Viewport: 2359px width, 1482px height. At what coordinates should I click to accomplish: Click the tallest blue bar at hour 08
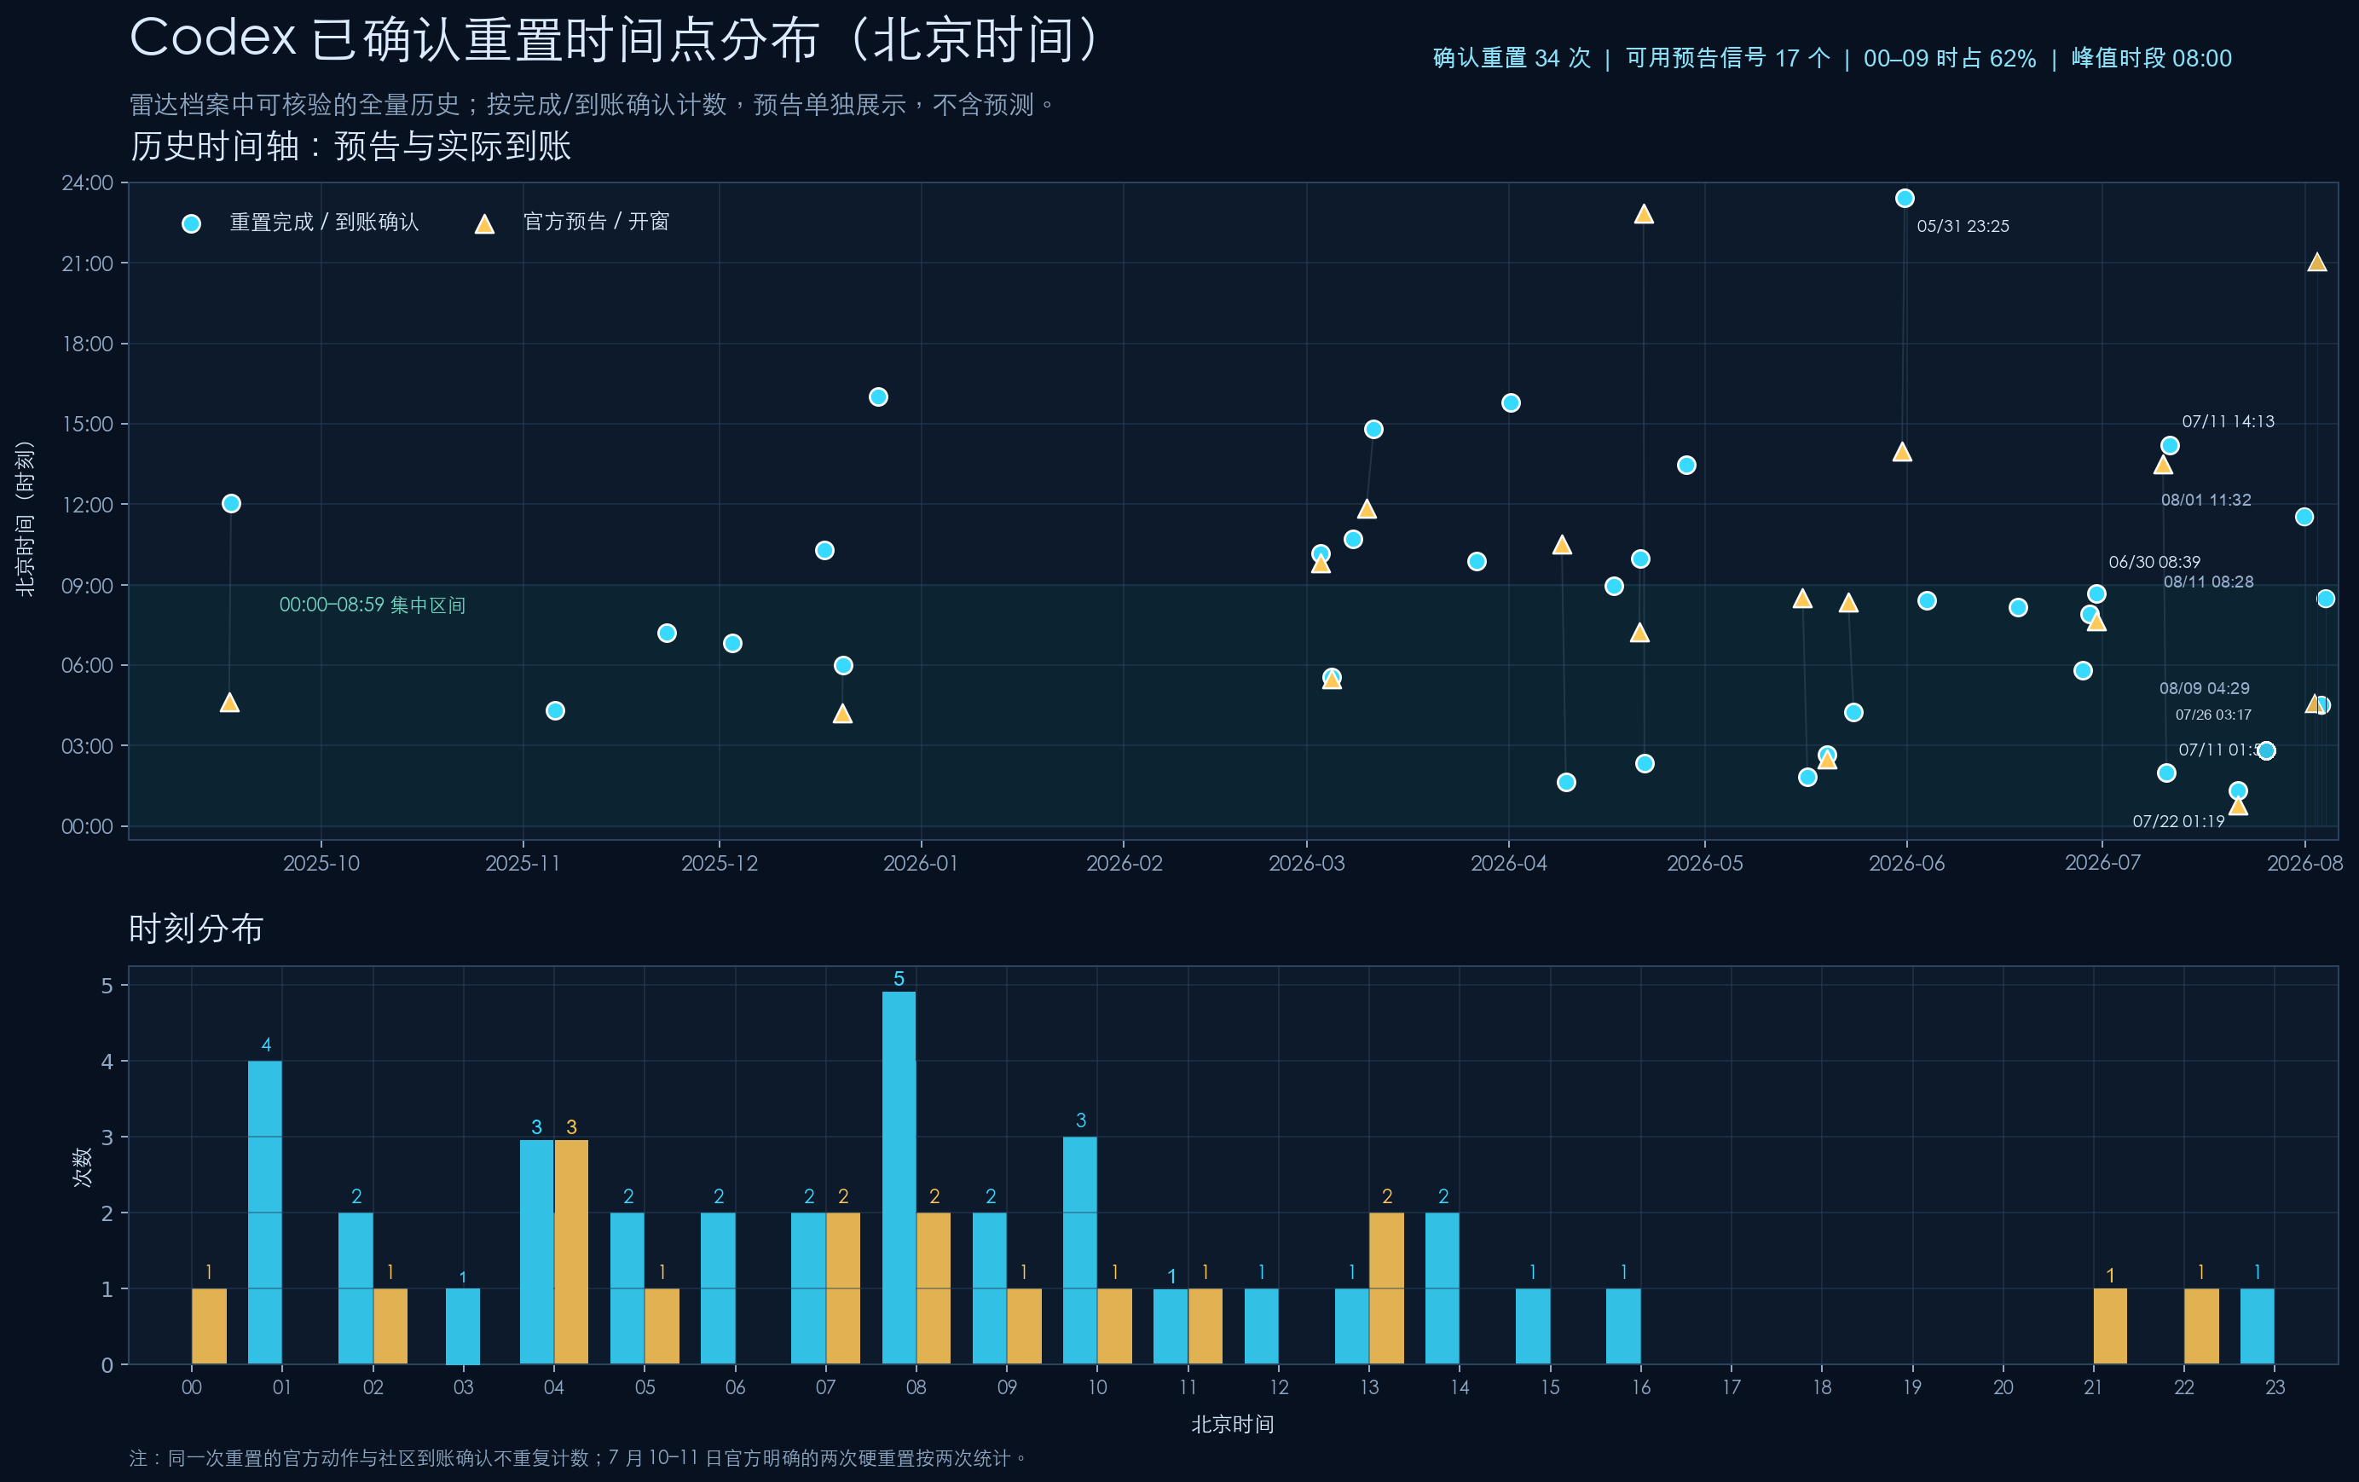(x=899, y=1178)
